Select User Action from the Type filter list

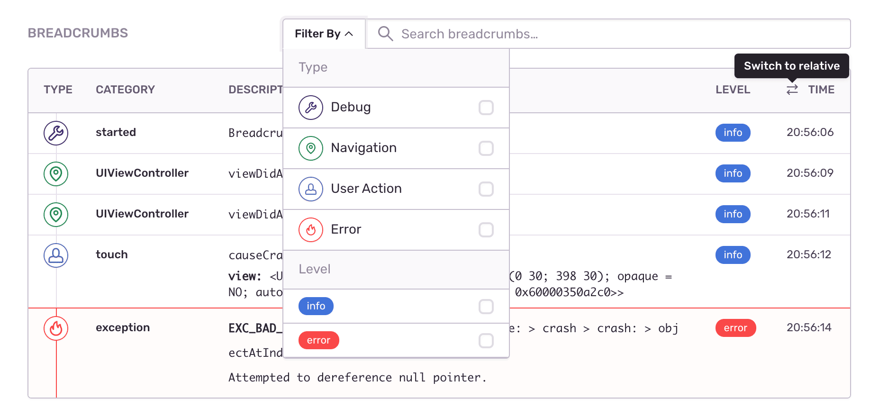[366, 189]
